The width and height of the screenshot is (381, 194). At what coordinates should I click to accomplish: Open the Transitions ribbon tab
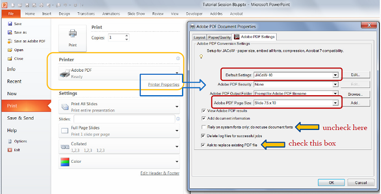86,14
